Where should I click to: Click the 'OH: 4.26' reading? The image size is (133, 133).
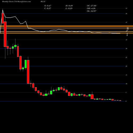point(91,8)
